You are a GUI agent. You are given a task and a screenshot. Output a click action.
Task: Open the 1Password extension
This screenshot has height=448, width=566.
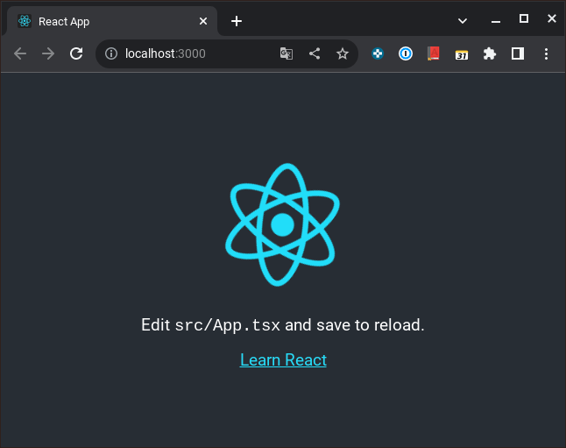[x=405, y=53]
